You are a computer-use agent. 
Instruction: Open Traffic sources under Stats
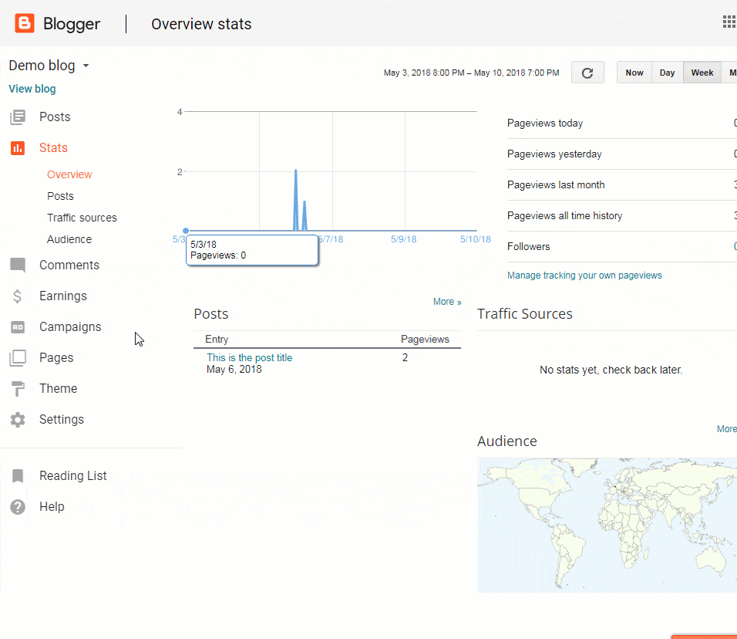point(82,218)
